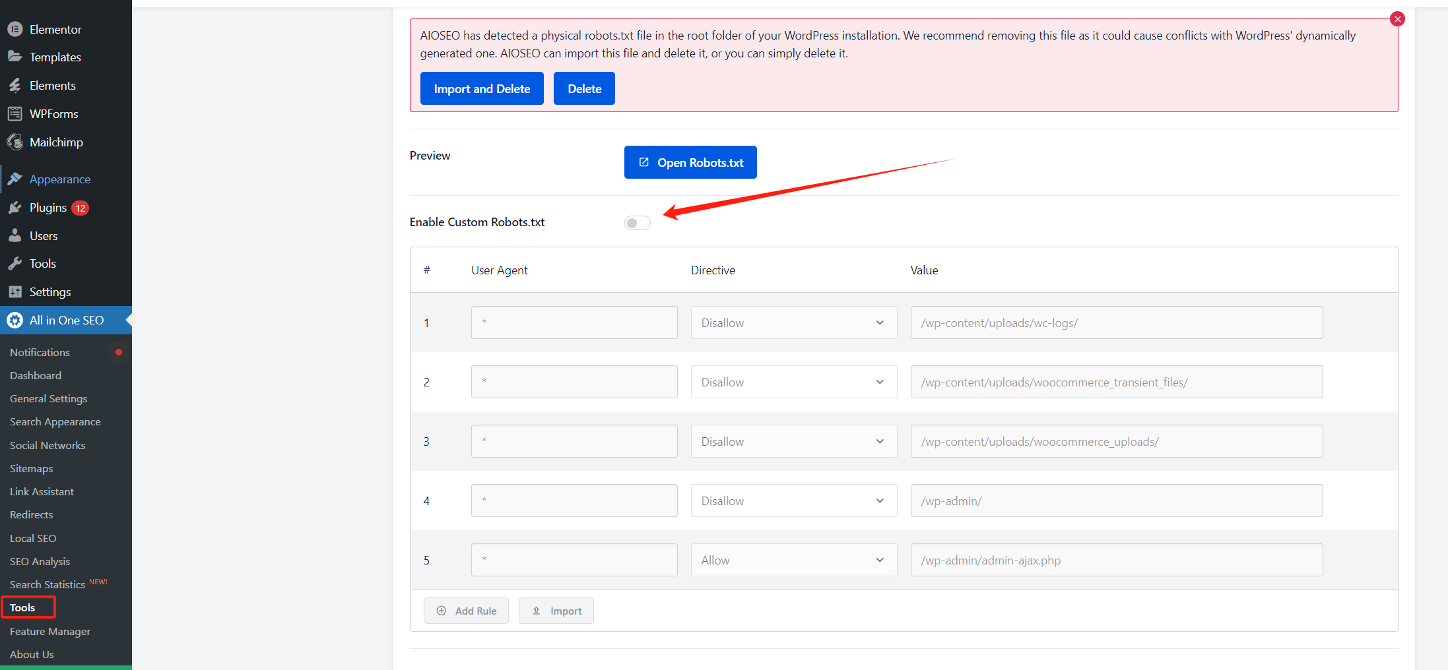Expand the Allow dropdown on rule 5
This screenshot has width=1448, height=670.
tap(793, 559)
